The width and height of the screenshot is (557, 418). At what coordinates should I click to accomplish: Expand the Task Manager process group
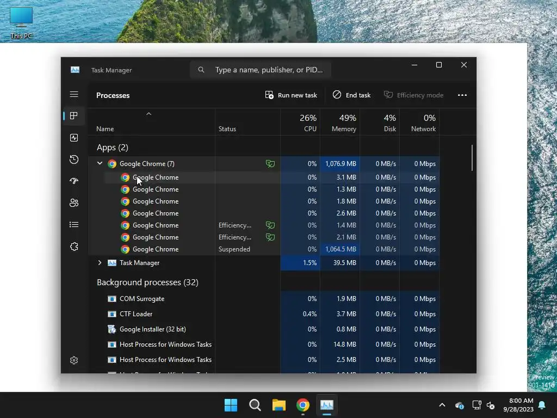[100, 263]
